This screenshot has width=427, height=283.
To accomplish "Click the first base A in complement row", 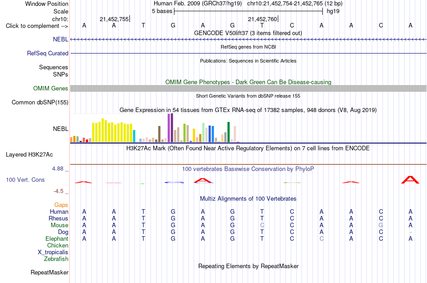I will [84, 26].
